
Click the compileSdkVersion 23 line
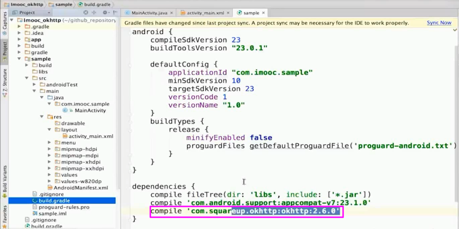tap(195, 40)
